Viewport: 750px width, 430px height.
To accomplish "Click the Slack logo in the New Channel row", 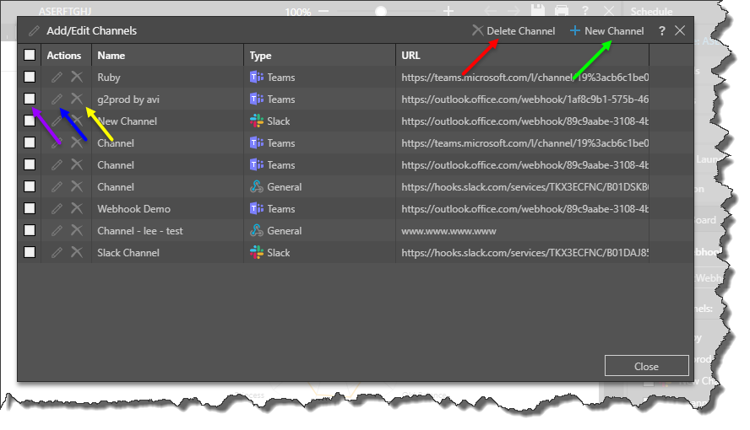I will click(257, 121).
